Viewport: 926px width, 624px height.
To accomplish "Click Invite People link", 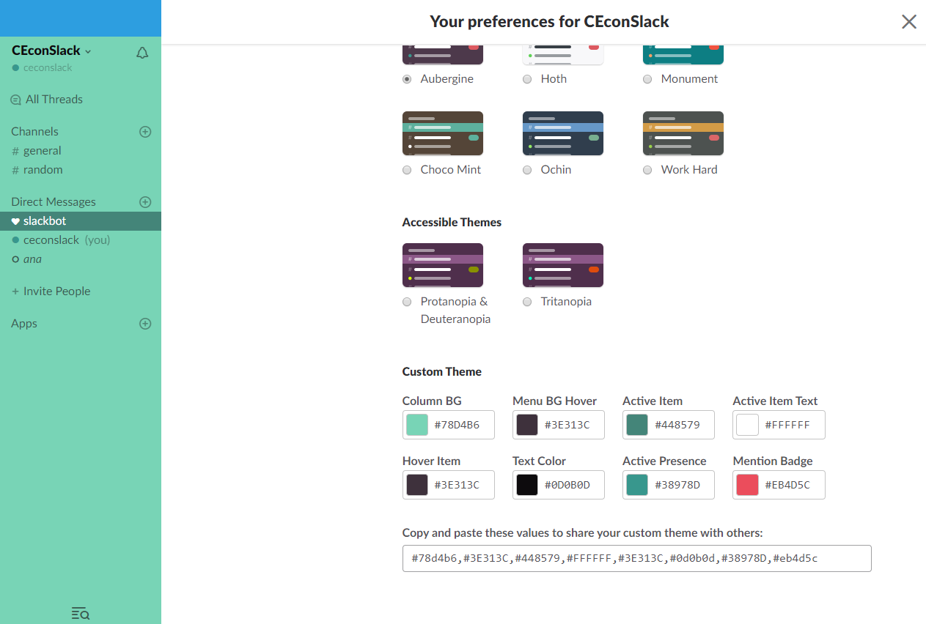I will pyautogui.click(x=51, y=291).
